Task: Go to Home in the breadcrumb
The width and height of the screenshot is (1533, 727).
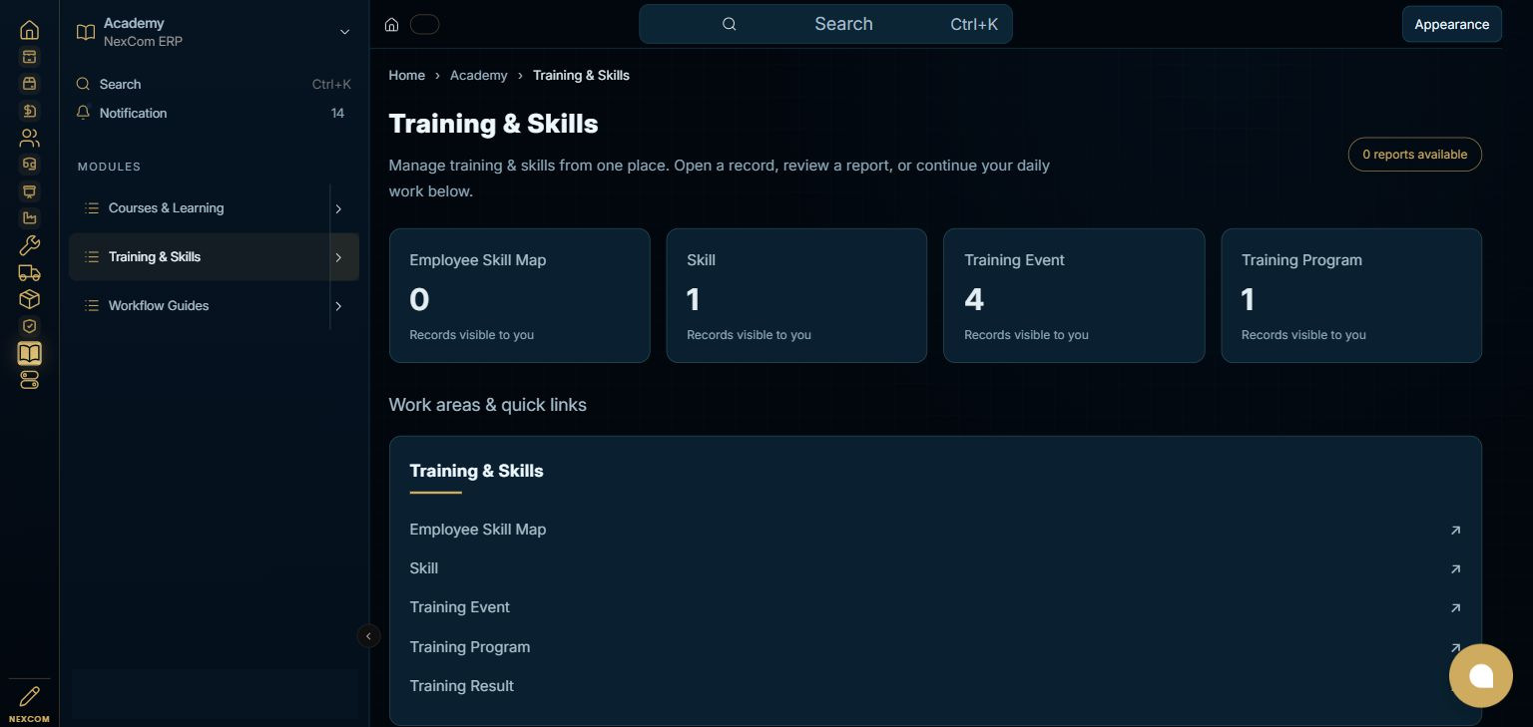Action: click(x=407, y=75)
